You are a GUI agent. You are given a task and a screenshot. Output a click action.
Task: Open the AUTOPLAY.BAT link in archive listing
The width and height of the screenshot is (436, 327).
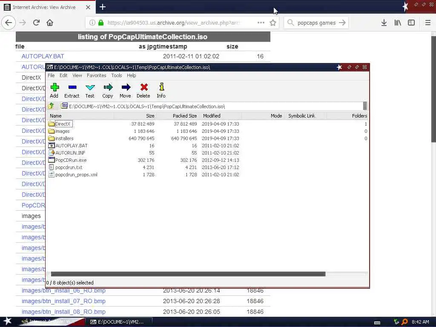click(43, 56)
